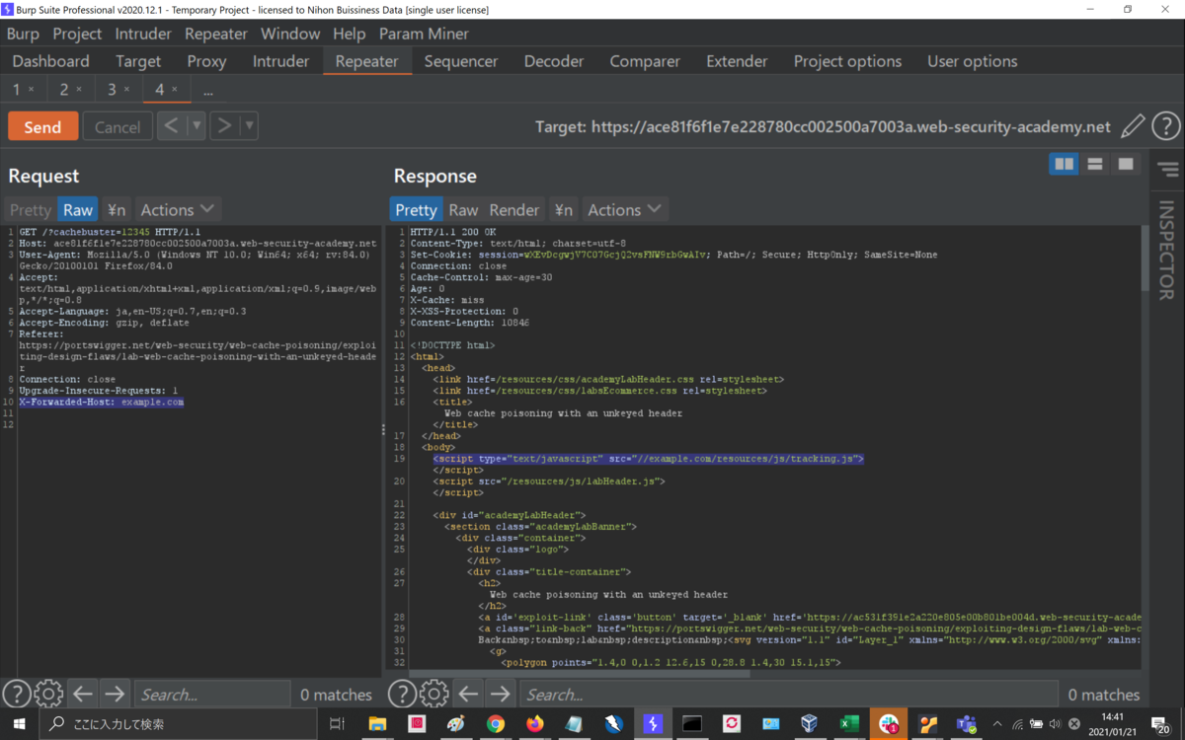Switch to the Target tab
The width and height of the screenshot is (1185, 740).
138,61
